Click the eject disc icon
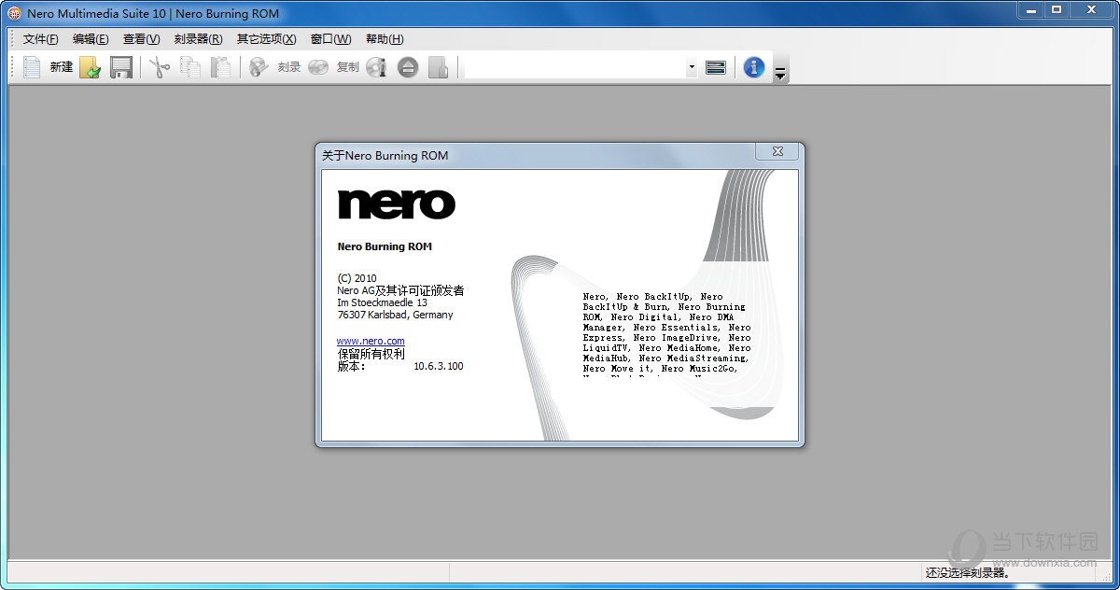The width and height of the screenshot is (1120, 590). (x=407, y=66)
